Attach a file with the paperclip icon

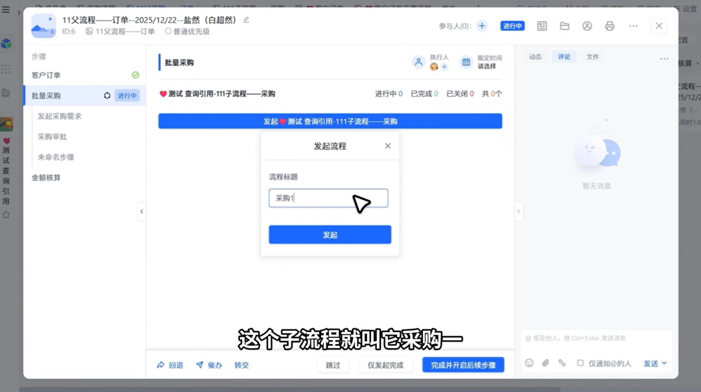pos(545,363)
